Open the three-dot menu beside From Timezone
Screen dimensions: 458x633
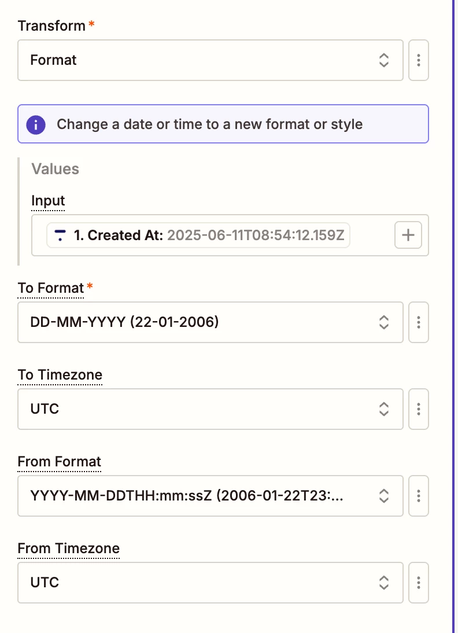point(419,583)
